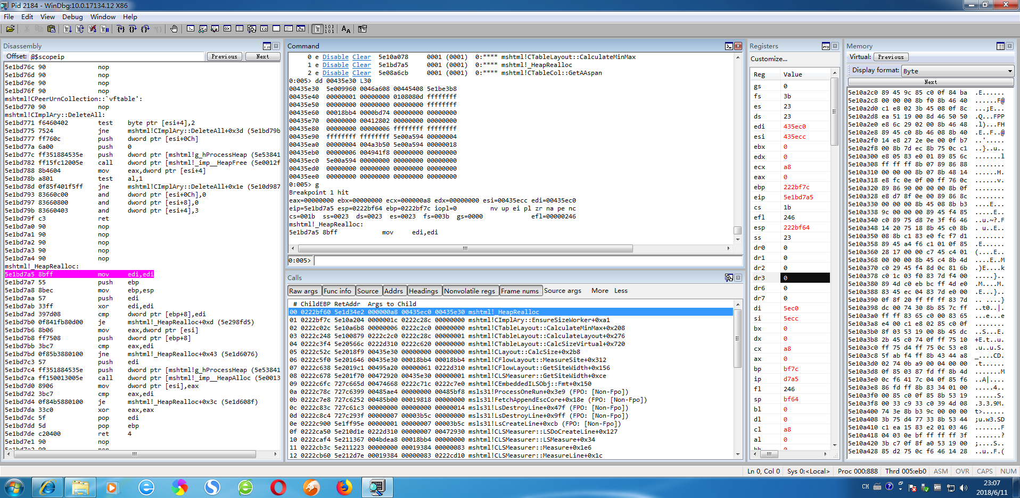Click the Paste toolbar icon
This screenshot has width=1020, height=498.
[x=51, y=29]
